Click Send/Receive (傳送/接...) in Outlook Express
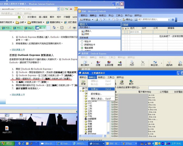Image resolution: width=183 pixels, height=146 pixels. (x=155, y=63)
